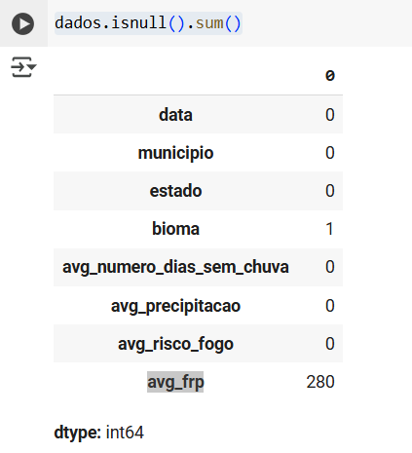The width and height of the screenshot is (412, 453).
Task: Run the dados.isnull().sum() cell
Action: coord(22,23)
